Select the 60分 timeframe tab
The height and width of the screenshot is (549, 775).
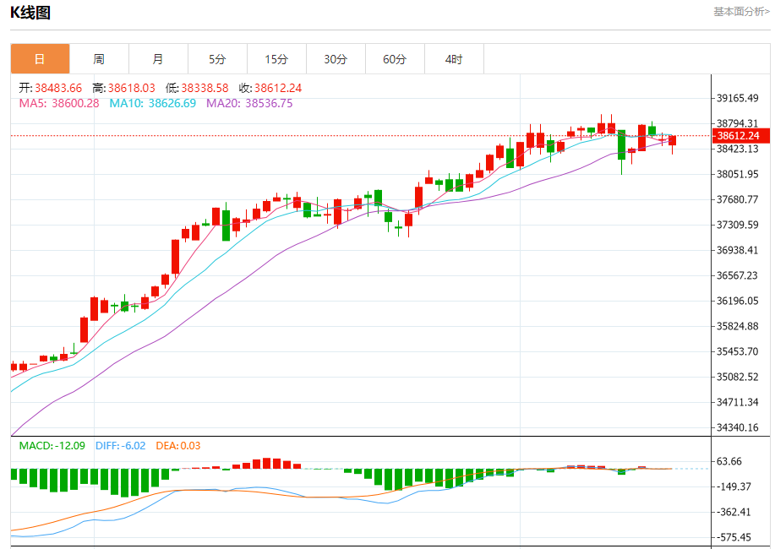[395, 59]
